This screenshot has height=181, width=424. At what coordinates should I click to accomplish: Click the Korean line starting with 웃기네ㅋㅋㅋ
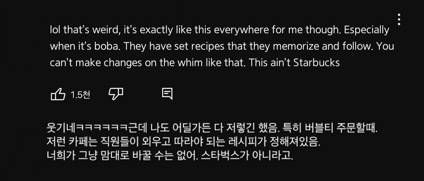pos(212,128)
